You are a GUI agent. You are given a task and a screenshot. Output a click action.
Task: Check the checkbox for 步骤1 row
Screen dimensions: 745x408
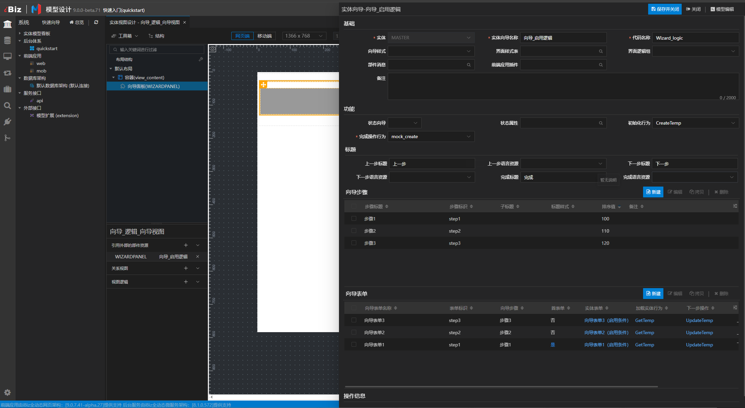click(x=354, y=219)
